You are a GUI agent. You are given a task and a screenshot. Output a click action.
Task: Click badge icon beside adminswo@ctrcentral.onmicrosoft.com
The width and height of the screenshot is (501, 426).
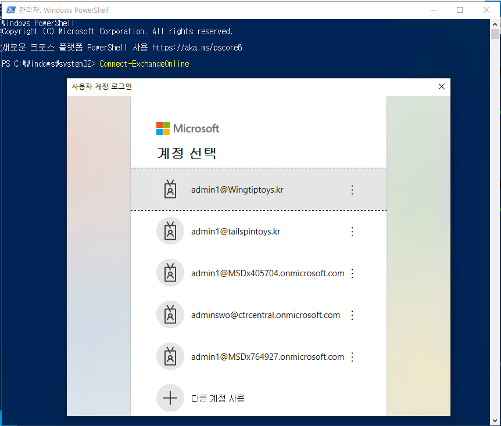170,315
